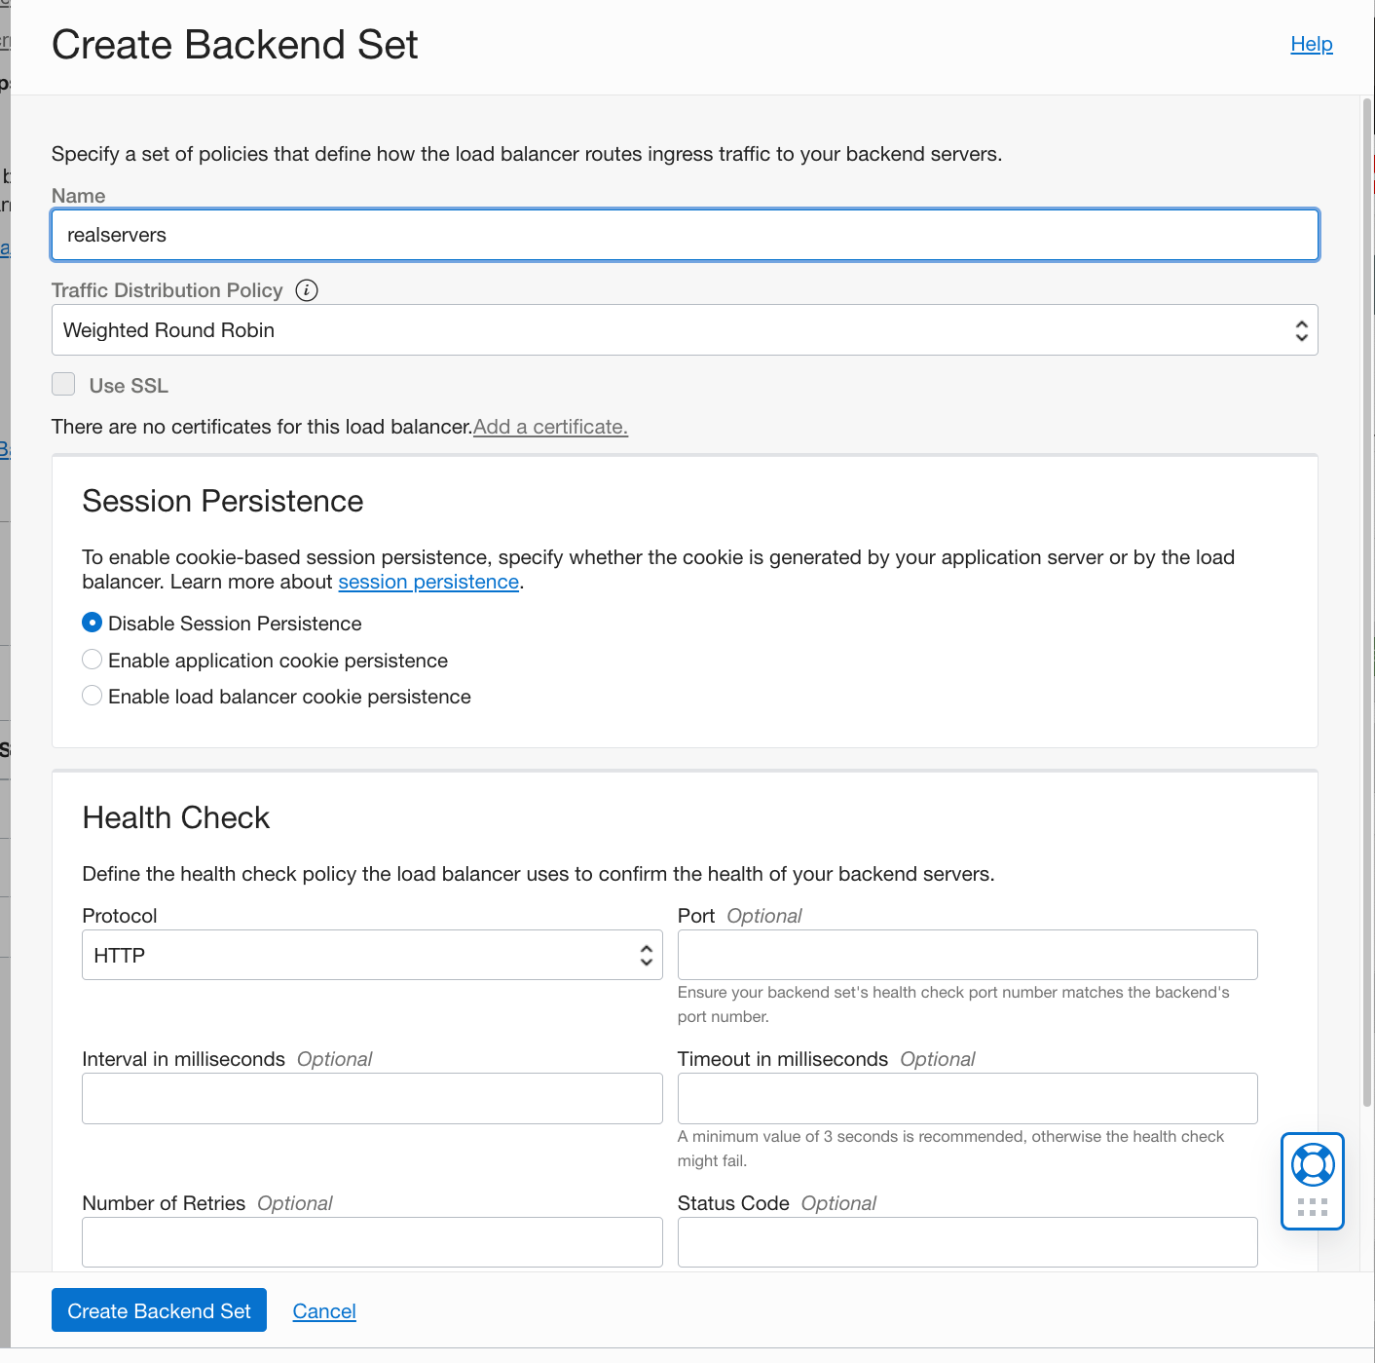1375x1363 pixels.
Task: Cancel the backend set creation
Action: coord(324,1311)
